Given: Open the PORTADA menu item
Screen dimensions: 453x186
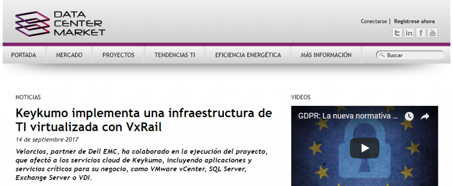Looking at the screenshot, I should 24,55.
